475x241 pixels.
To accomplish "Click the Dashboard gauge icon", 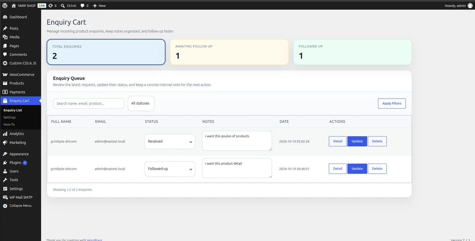I will coord(5,17).
